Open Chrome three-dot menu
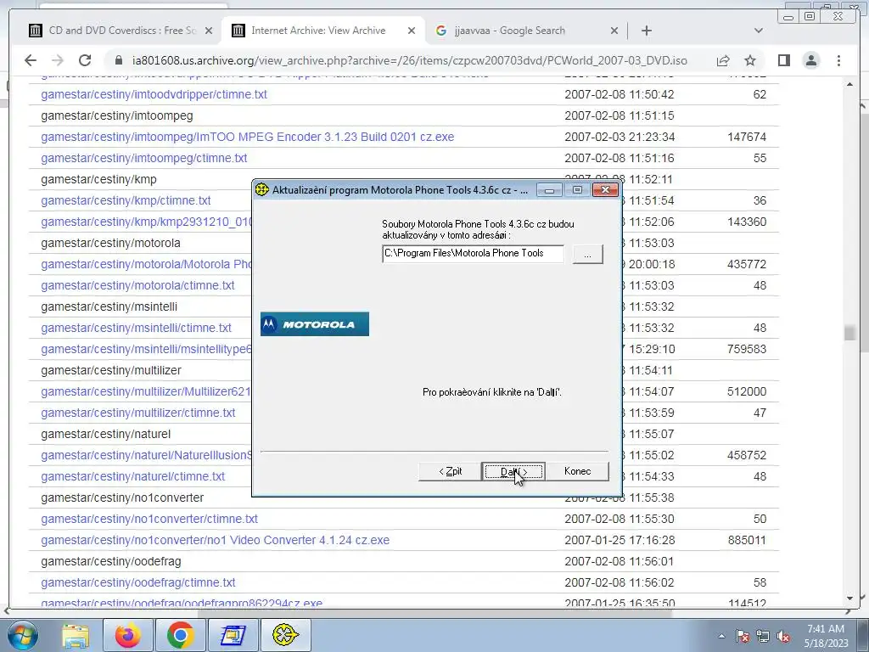Screen dimensions: 869x652 coord(838,60)
